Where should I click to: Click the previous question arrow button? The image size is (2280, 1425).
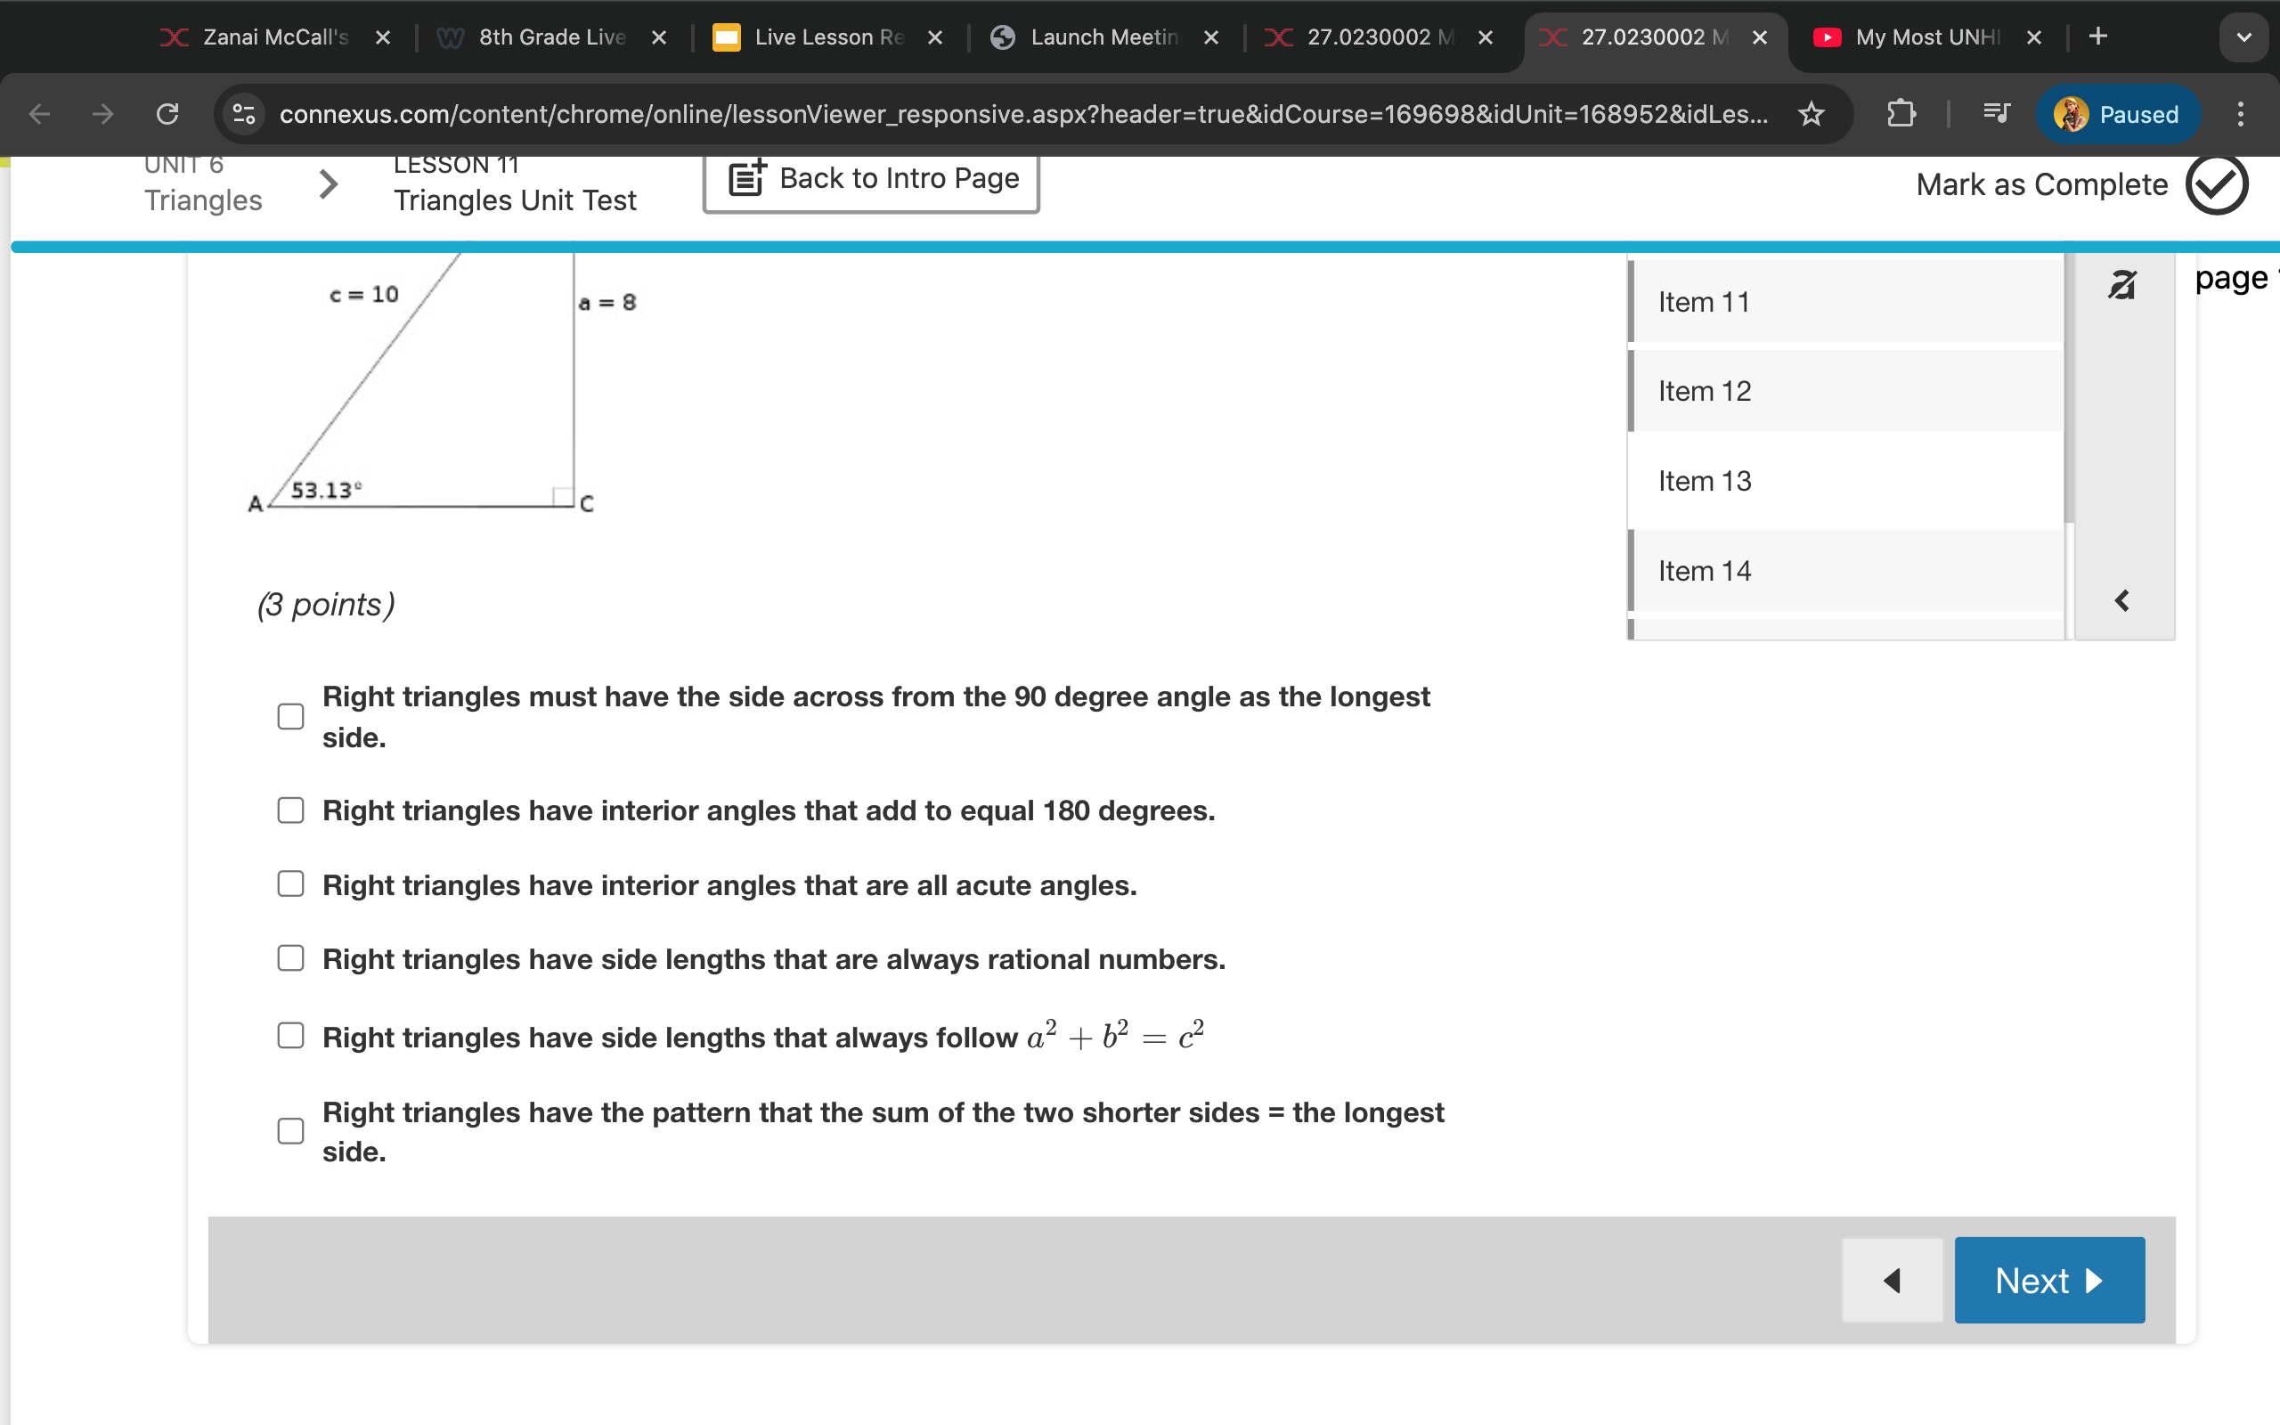(x=1893, y=1280)
